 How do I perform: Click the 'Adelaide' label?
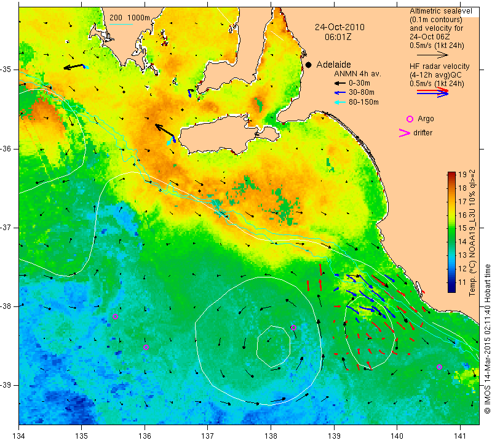point(333,65)
